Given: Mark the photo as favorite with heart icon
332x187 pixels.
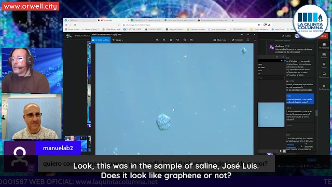Looking at the screenshot, I should [177, 40].
